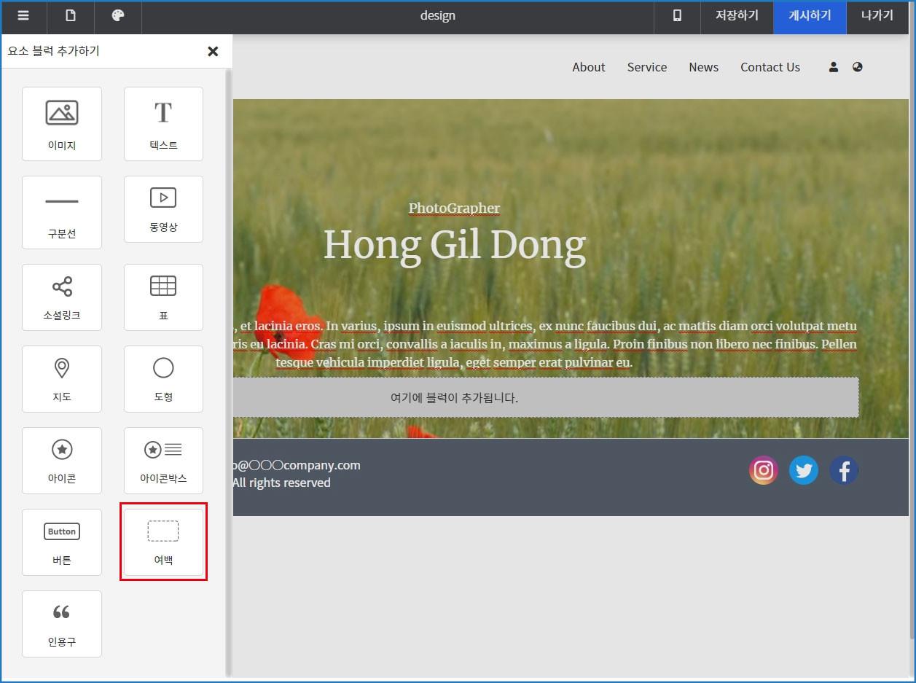Click 저장하기 save button

[x=737, y=16]
